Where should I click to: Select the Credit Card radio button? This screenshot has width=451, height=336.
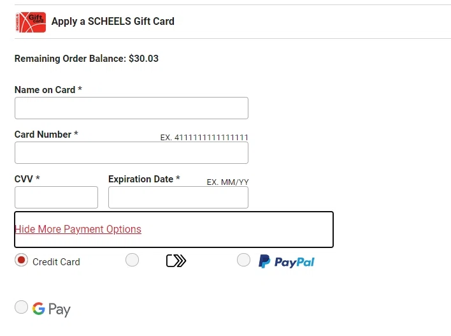22,260
